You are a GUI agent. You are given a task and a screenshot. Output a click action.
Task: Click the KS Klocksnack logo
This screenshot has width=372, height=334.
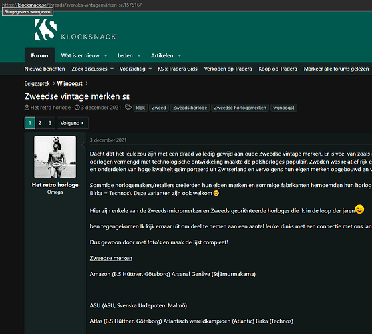pyautogui.click(x=75, y=30)
